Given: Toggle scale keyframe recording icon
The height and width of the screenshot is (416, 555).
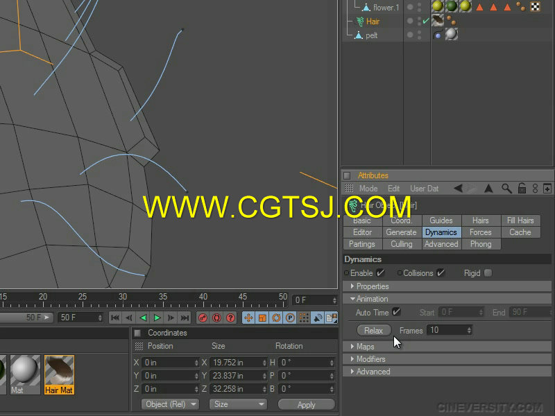Looking at the screenshot, I should point(262,318).
